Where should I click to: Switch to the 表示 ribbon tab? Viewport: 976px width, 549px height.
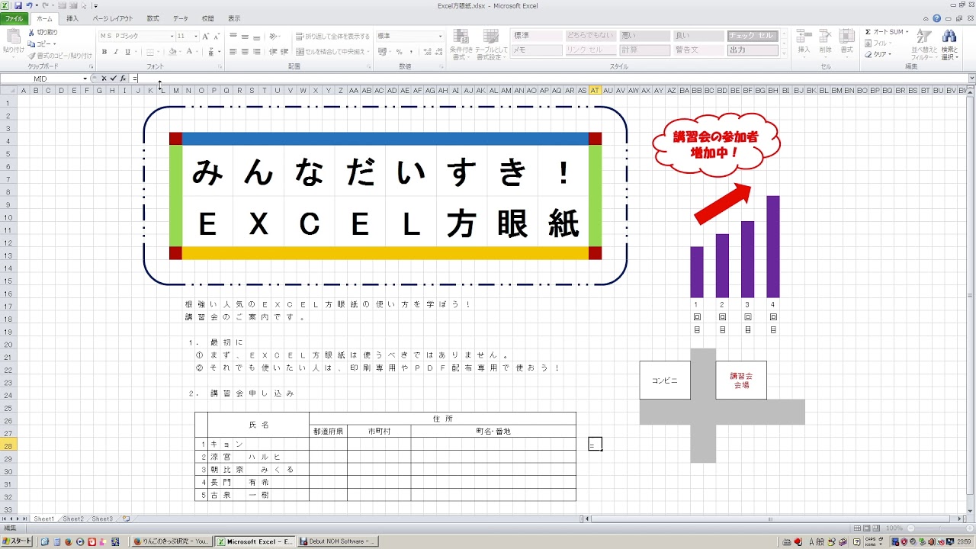(234, 18)
